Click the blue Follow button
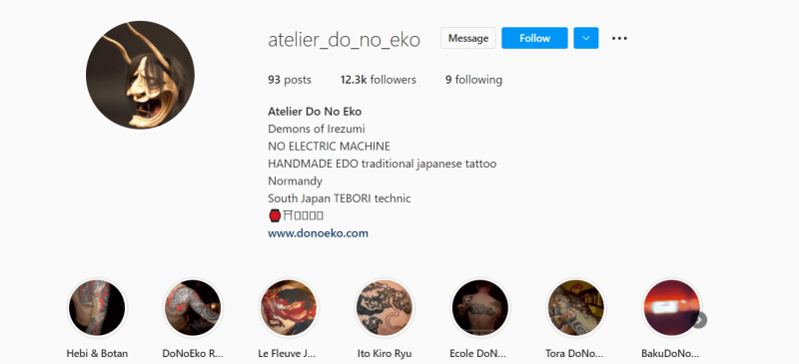 534,38
